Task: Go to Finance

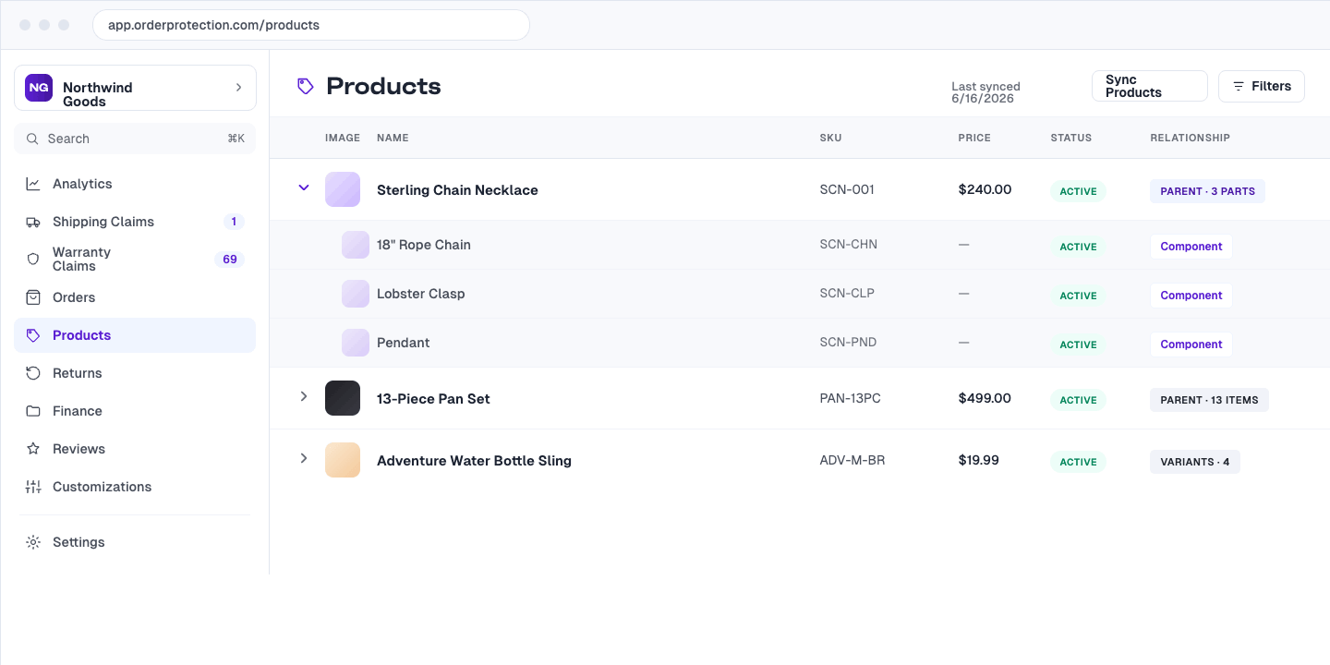Action: pyautogui.click(x=135, y=411)
